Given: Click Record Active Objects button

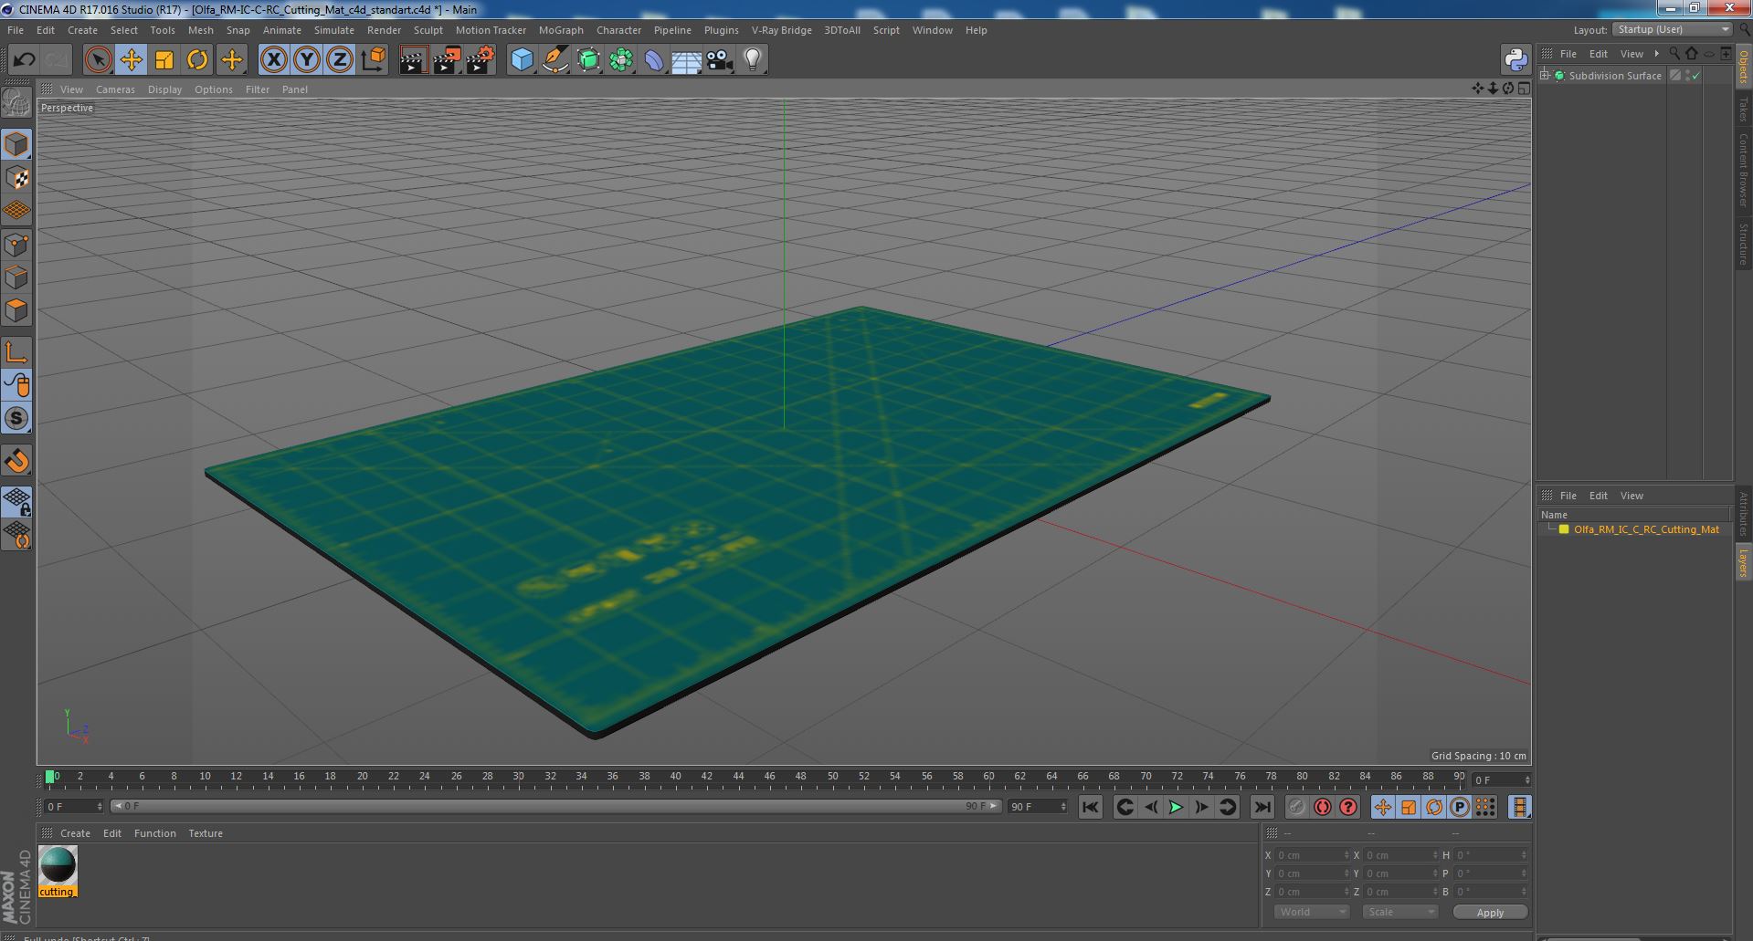Looking at the screenshot, I should tap(1297, 807).
